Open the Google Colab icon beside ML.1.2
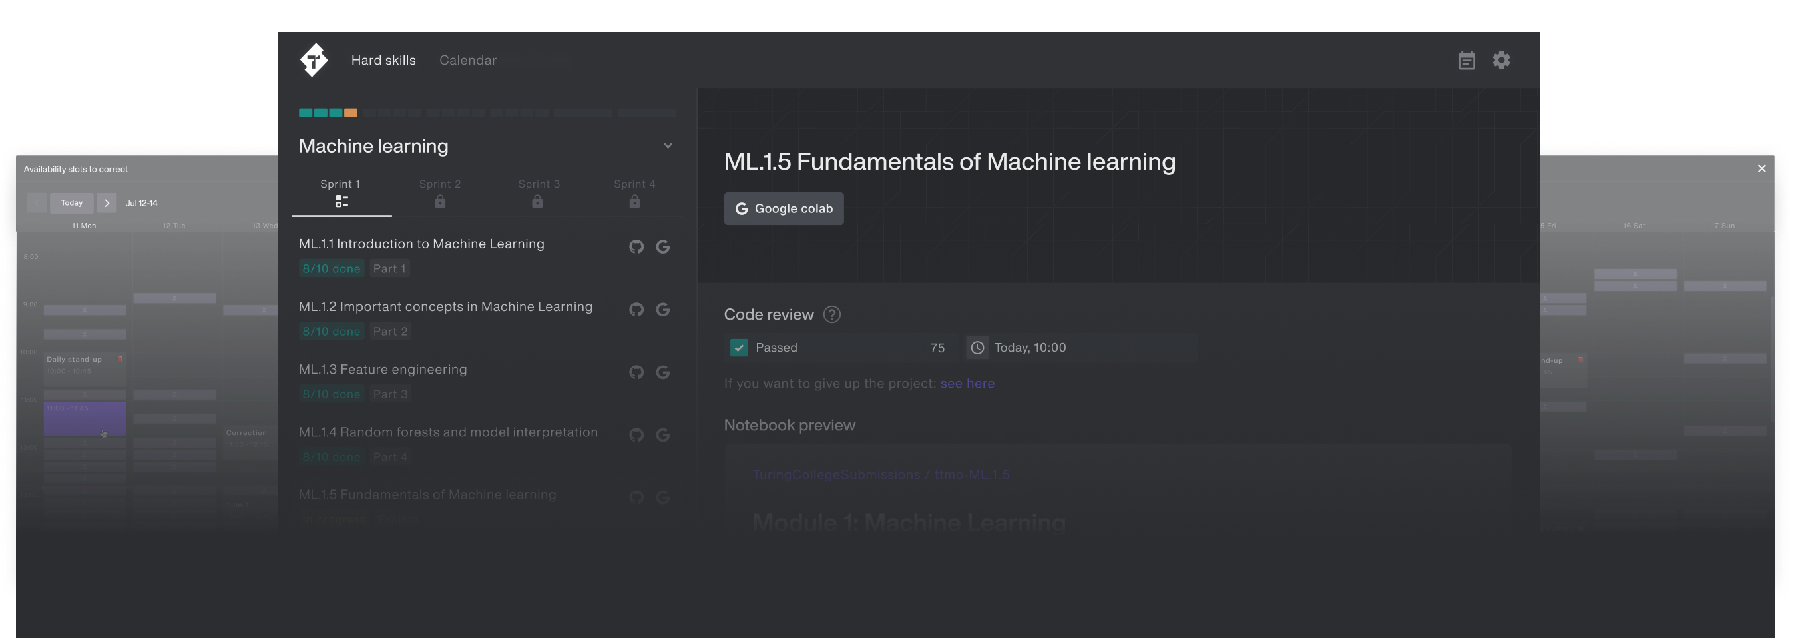This screenshot has width=1820, height=638. point(663,309)
